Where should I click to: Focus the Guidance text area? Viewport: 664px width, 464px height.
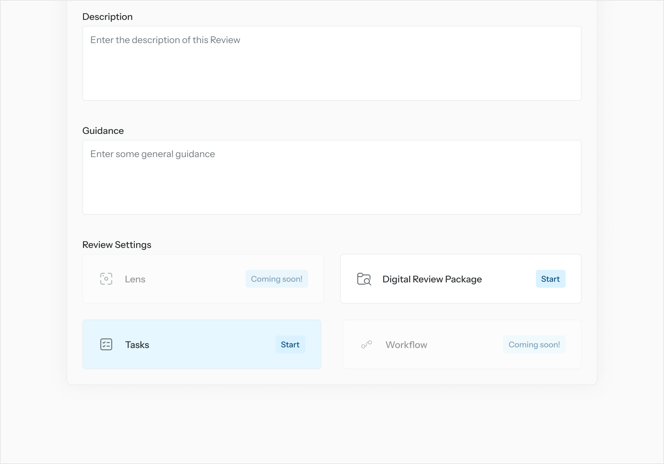pyautogui.click(x=332, y=177)
